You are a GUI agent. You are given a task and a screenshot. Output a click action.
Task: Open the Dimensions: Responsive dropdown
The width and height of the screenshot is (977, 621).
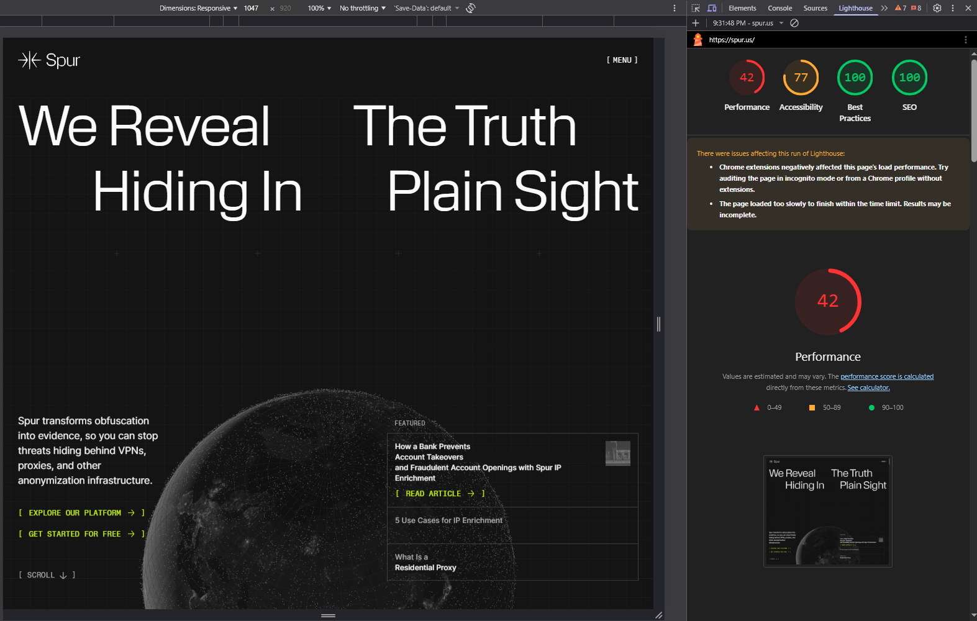pos(198,8)
